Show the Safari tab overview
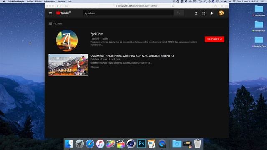The width and height of the screenshot is (267, 150). (x=222, y=6)
